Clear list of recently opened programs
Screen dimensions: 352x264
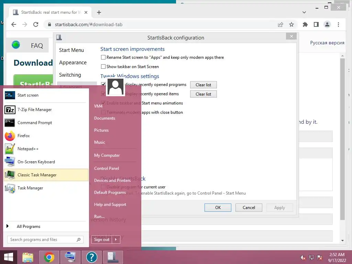(203, 85)
